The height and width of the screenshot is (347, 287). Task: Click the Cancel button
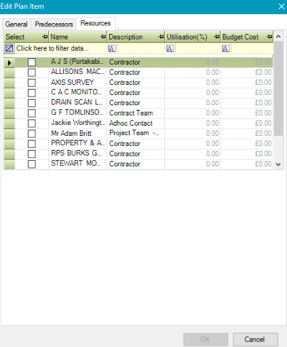[x=255, y=339]
